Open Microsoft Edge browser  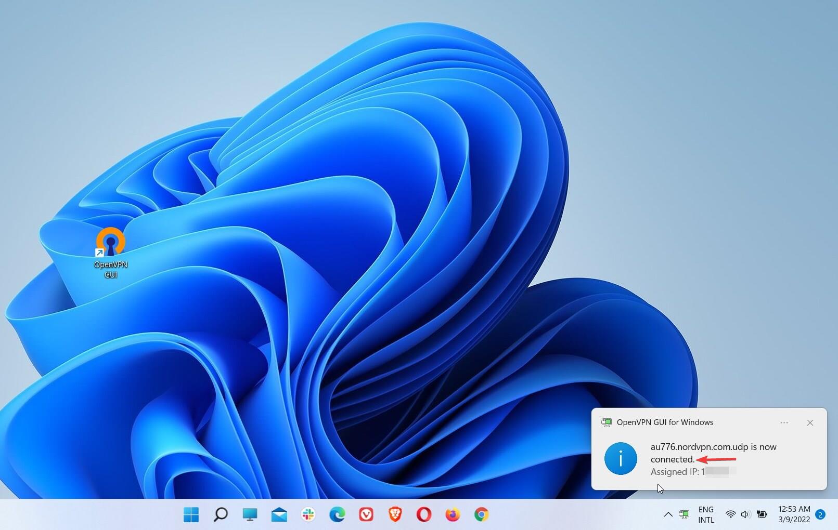(x=337, y=514)
